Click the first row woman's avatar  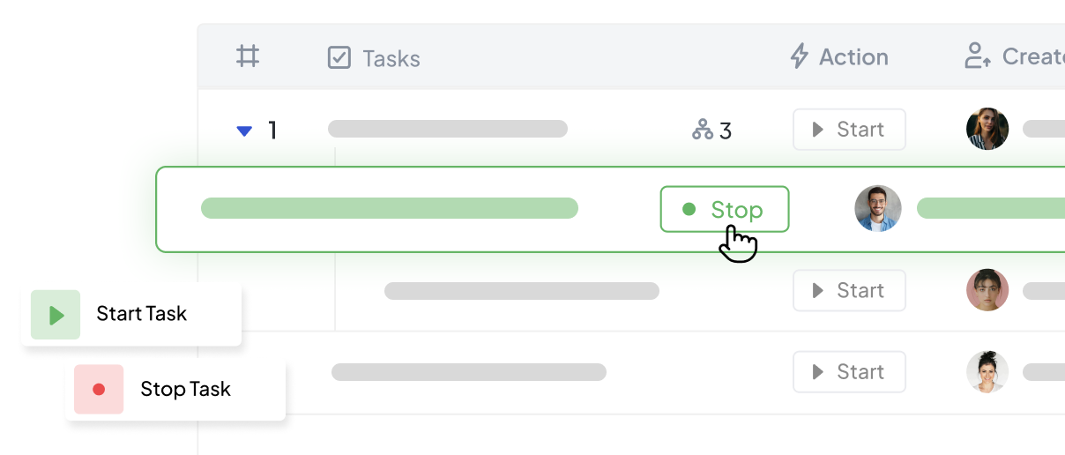point(987,130)
